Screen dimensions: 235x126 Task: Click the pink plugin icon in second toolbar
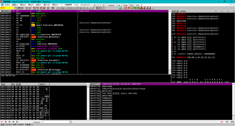[126, 8]
